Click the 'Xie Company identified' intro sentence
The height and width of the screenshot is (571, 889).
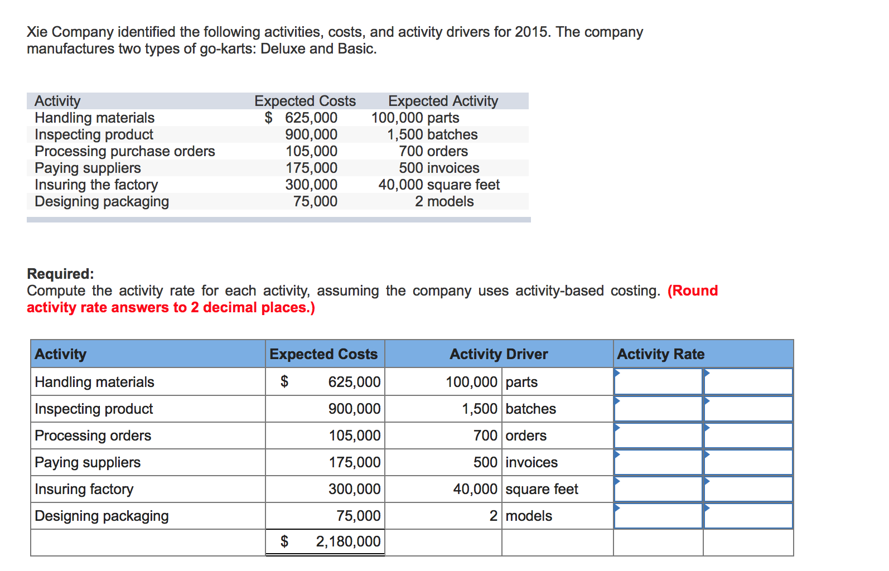point(335,40)
